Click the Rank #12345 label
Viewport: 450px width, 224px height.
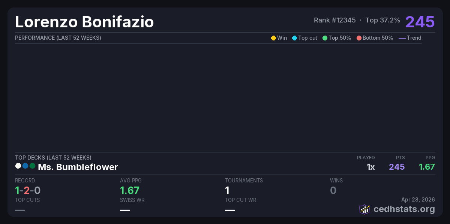click(x=334, y=20)
